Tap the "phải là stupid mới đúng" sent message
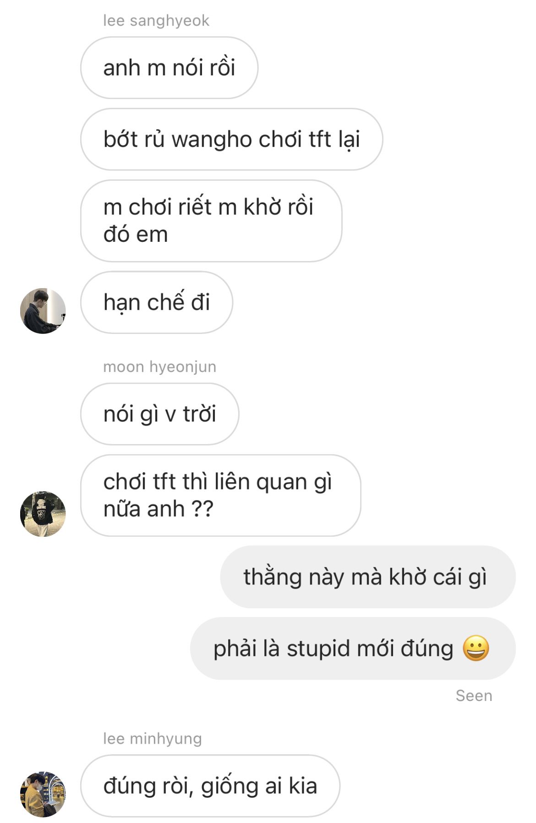The height and width of the screenshot is (823, 536). click(x=353, y=648)
